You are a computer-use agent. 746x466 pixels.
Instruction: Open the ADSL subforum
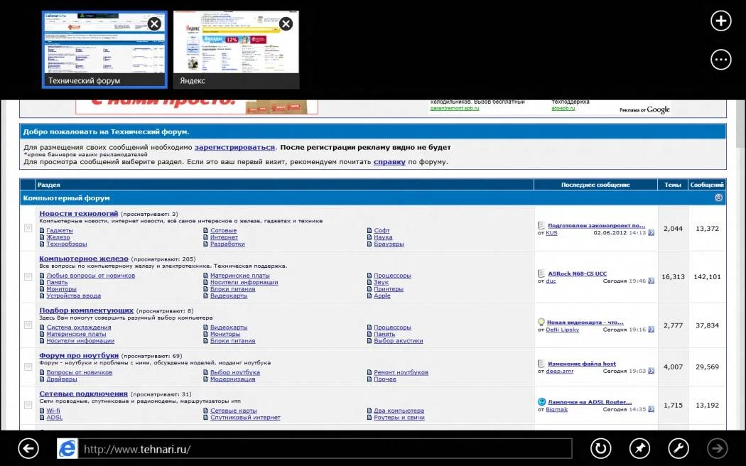54,418
